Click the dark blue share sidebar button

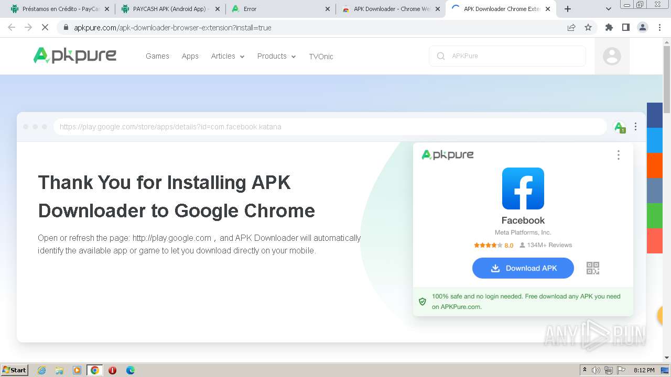click(x=655, y=115)
